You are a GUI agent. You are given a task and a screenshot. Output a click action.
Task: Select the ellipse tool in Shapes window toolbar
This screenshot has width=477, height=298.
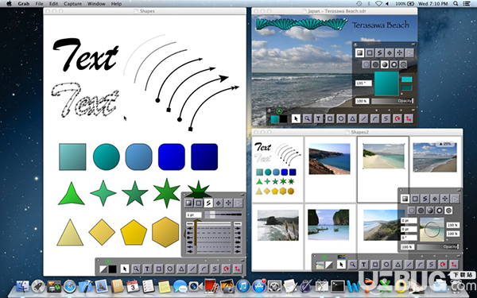pyautogui.click(x=170, y=269)
